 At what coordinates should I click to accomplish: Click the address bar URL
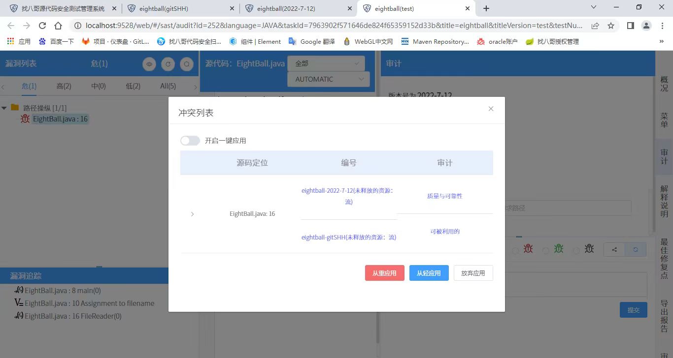click(334, 26)
